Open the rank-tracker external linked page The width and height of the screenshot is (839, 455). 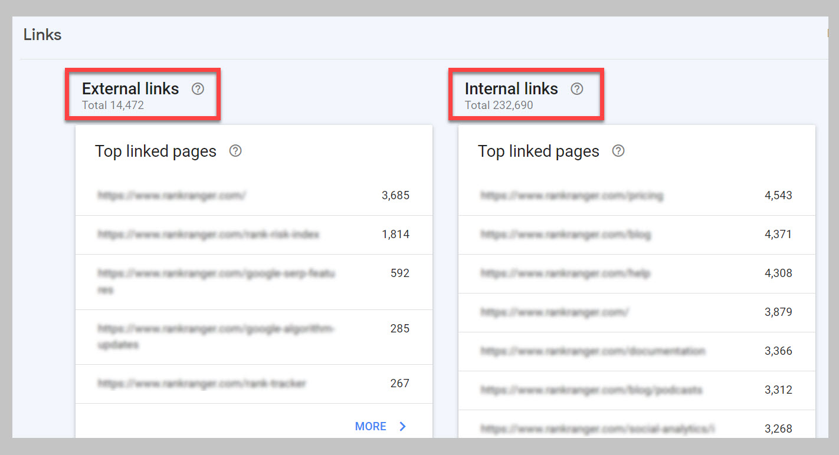201,383
